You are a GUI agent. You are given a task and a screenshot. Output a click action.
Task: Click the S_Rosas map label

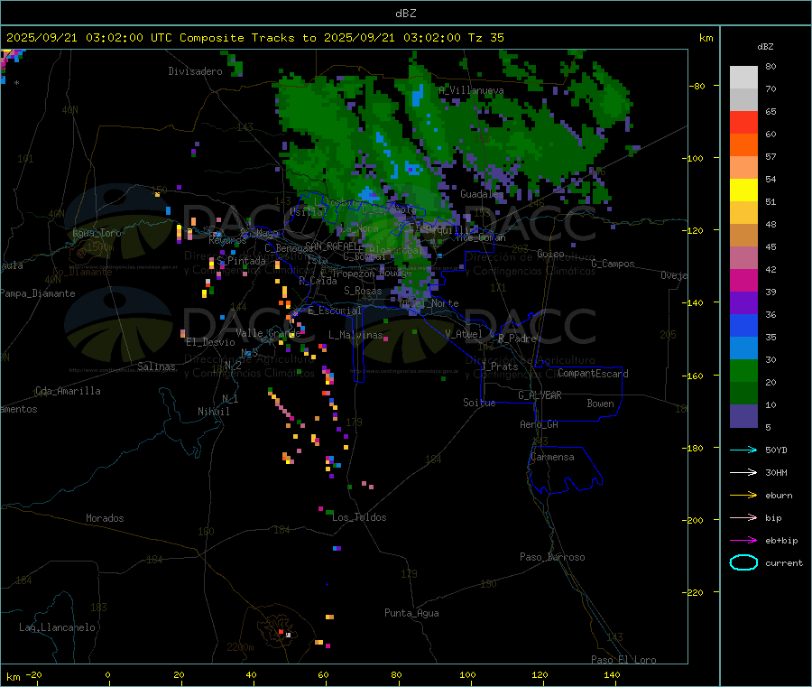(x=363, y=291)
